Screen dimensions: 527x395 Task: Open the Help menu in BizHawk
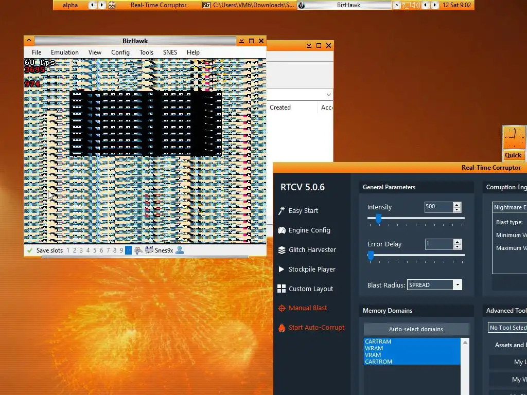pyautogui.click(x=194, y=52)
